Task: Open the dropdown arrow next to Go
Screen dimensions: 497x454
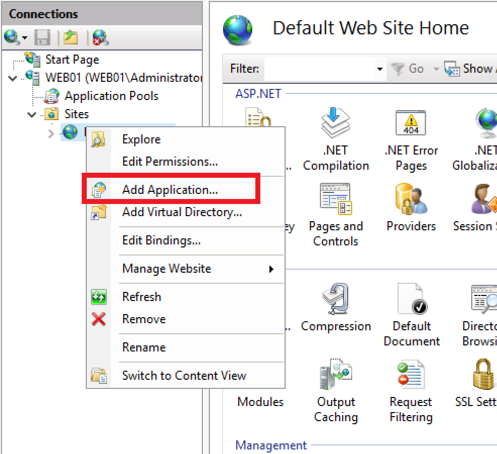Action: click(x=436, y=69)
